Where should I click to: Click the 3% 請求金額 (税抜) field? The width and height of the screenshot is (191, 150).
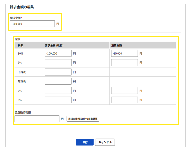tap(58, 100)
